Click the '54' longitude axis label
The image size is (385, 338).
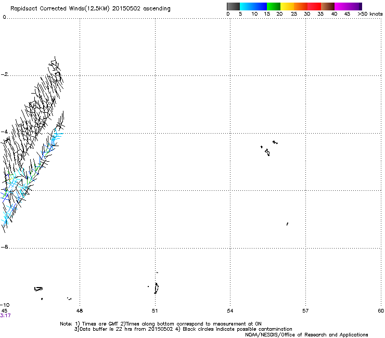(x=230, y=311)
